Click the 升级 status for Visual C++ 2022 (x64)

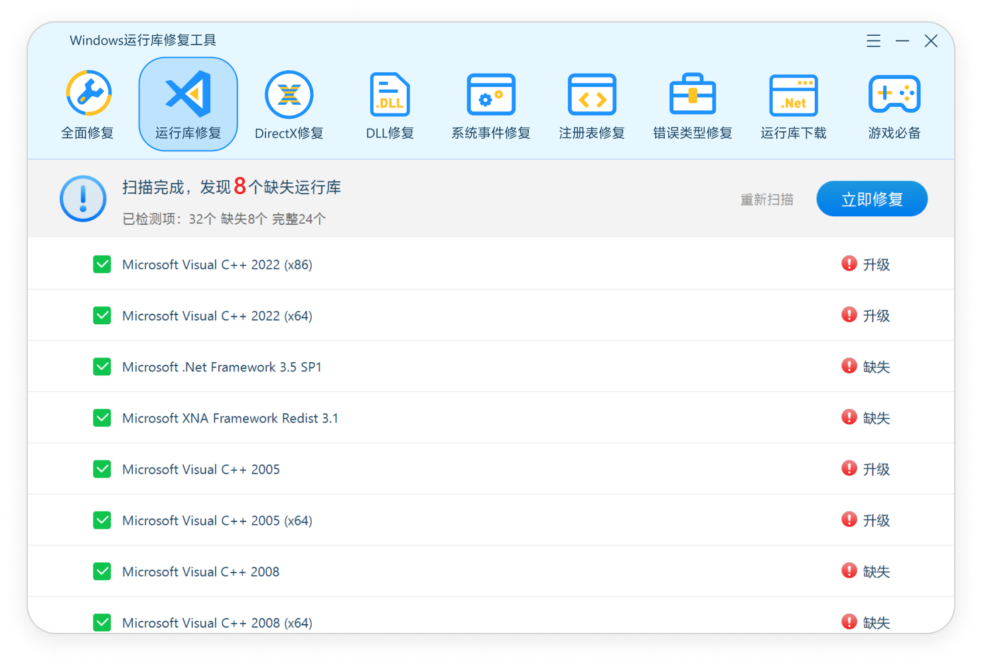[x=876, y=316]
